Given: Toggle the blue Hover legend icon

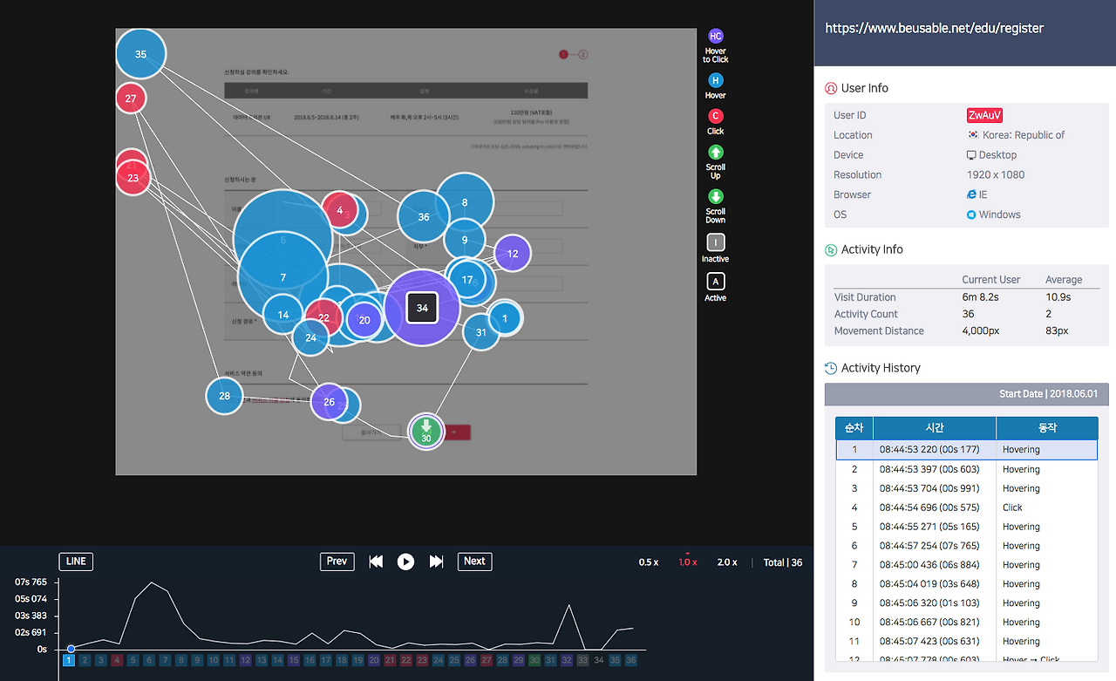Looking at the screenshot, I should click(x=716, y=80).
